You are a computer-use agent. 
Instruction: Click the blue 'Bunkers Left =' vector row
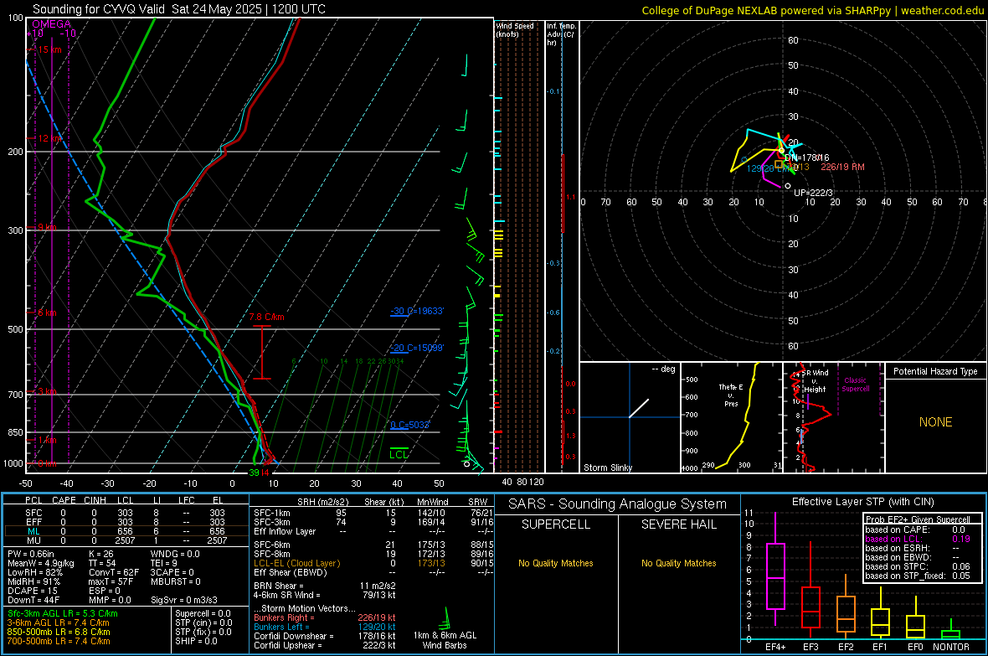click(x=325, y=627)
